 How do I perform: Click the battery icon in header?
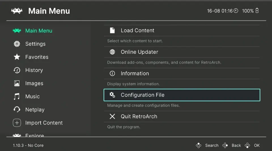click(257, 10)
